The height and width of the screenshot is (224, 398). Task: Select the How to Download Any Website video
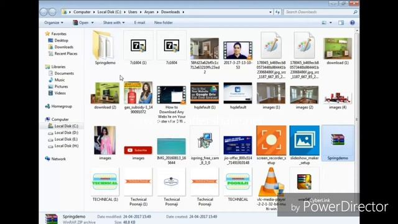click(172, 95)
